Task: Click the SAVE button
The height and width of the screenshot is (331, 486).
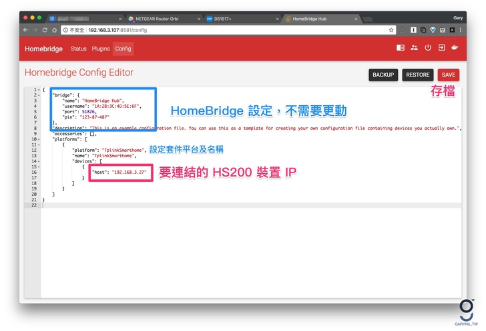Action: pos(448,75)
